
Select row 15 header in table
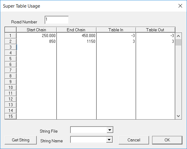click(11, 116)
